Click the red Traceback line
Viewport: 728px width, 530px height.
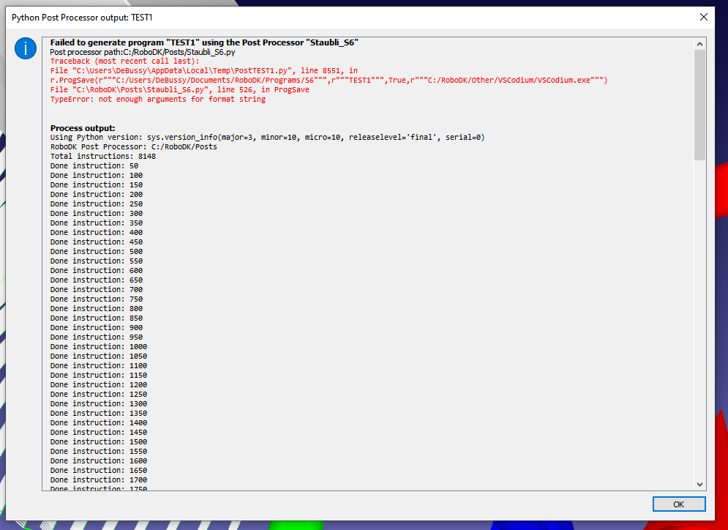point(120,61)
